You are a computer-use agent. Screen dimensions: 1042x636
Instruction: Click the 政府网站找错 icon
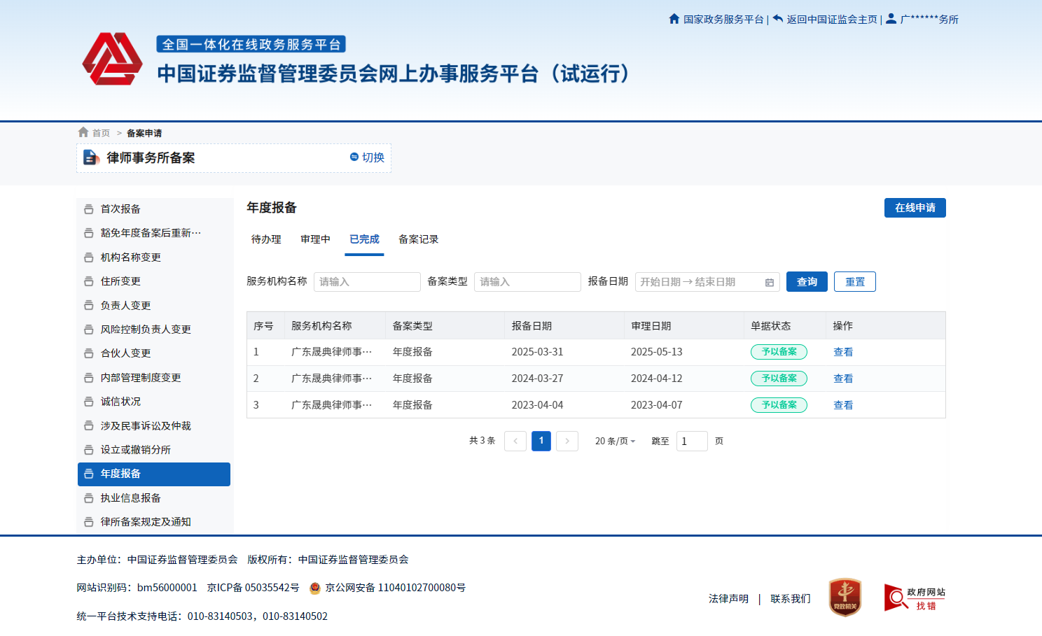click(915, 598)
